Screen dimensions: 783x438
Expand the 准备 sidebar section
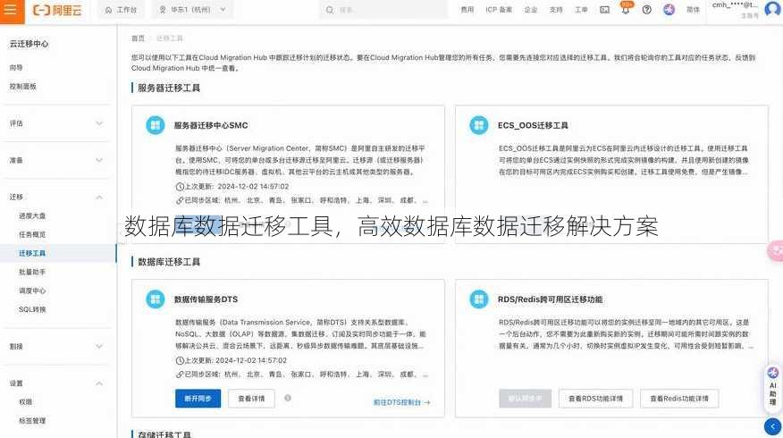56,160
